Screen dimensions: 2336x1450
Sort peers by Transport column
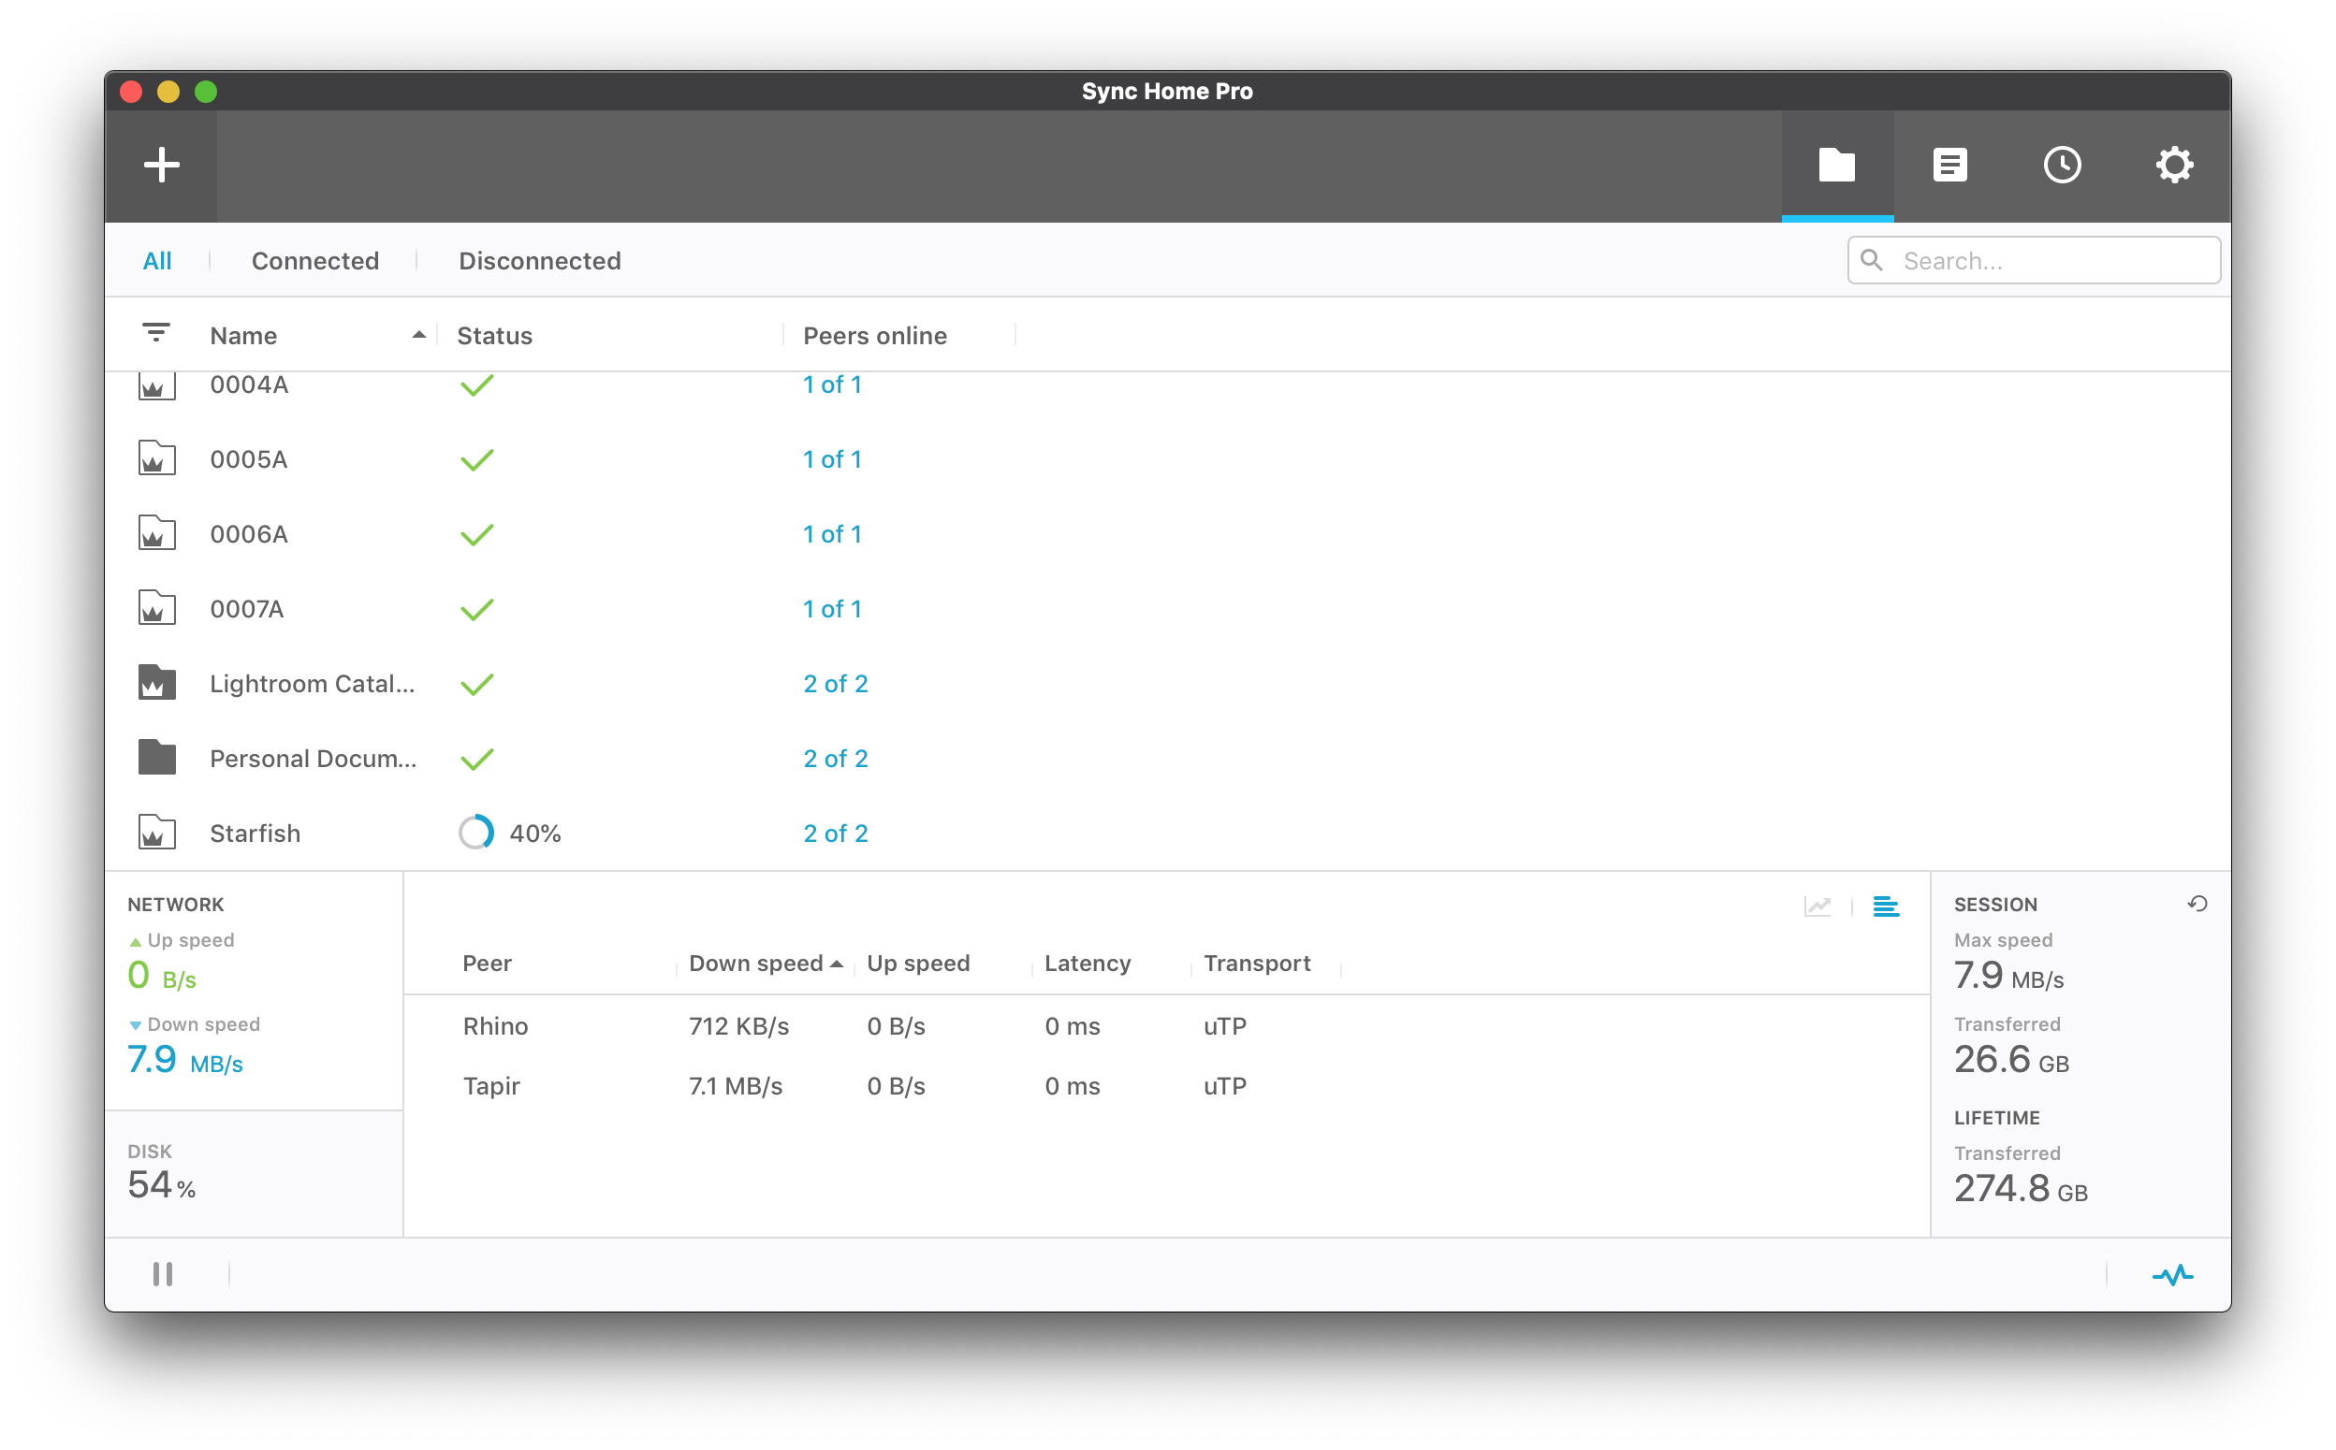[x=1257, y=964]
